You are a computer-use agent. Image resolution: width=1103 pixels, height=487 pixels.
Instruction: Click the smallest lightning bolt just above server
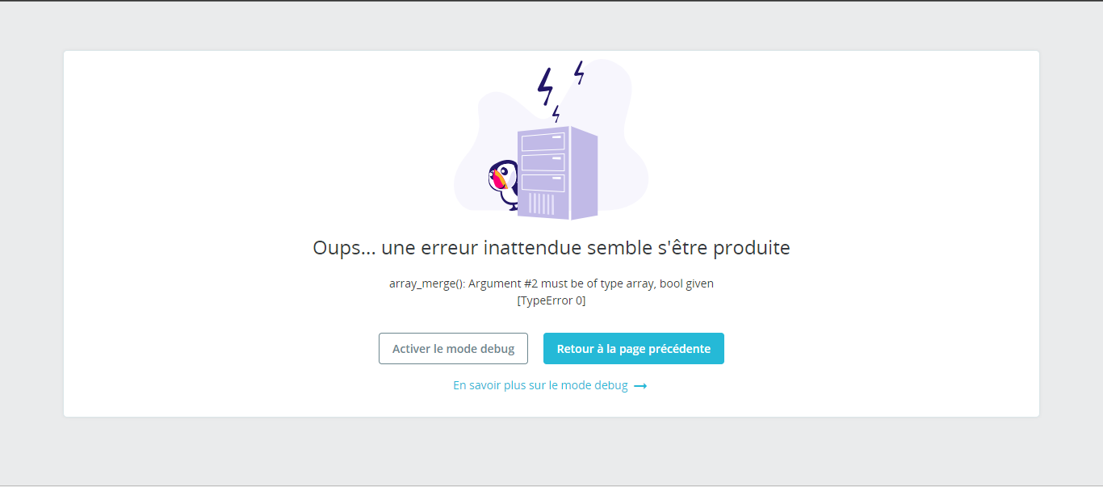point(556,114)
